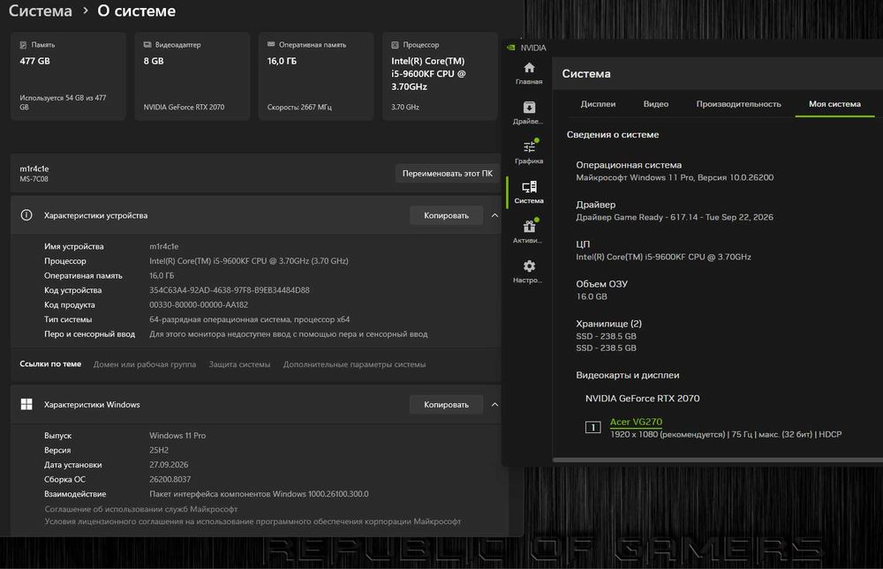Open Условия лицензионного соглашения Майкрософт link
The width and height of the screenshot is (883, 569).
[x=253, y=521]
